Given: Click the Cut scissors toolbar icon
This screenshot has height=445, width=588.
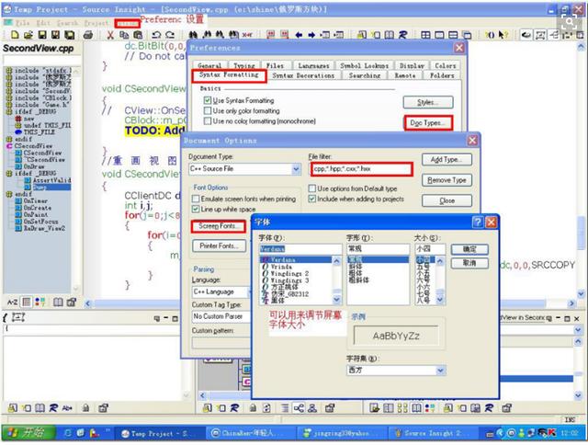Looking at the screenshot, I should tap(110, 35).
